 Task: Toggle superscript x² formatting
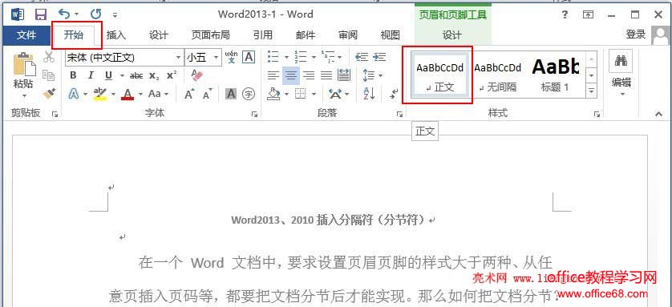(172, 75)
